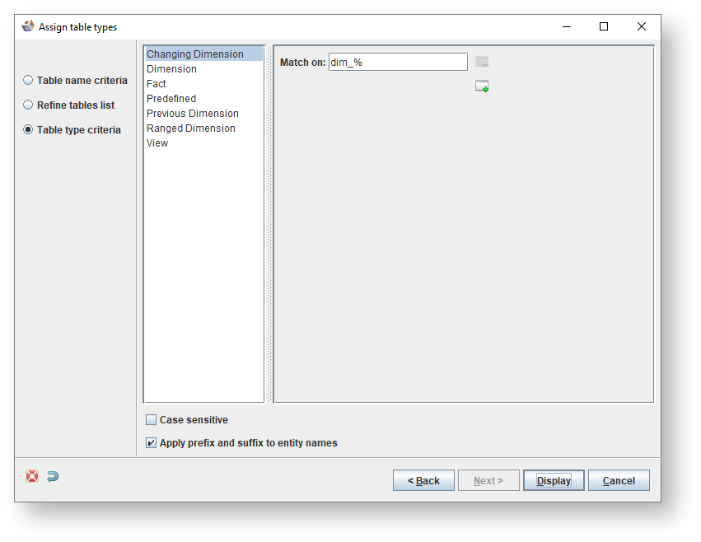The image size is (701, 542).
Task: Click the grayed remove-pattern icon
Action: tap(481, 61)
